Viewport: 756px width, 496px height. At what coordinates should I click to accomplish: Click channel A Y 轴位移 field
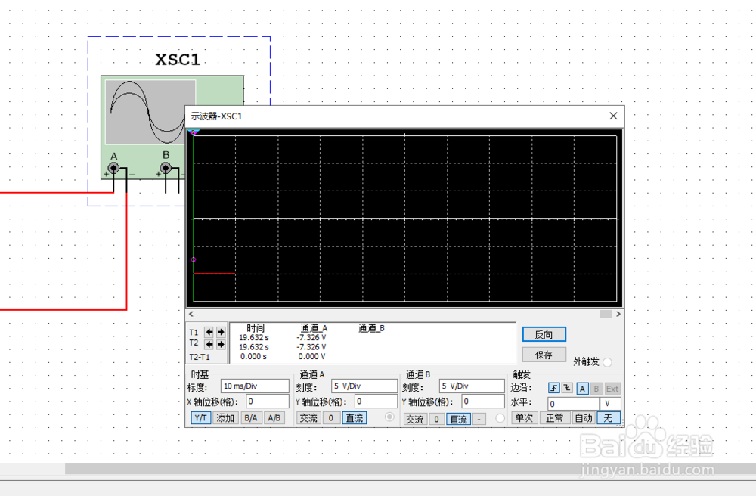[x=376, y=401]
